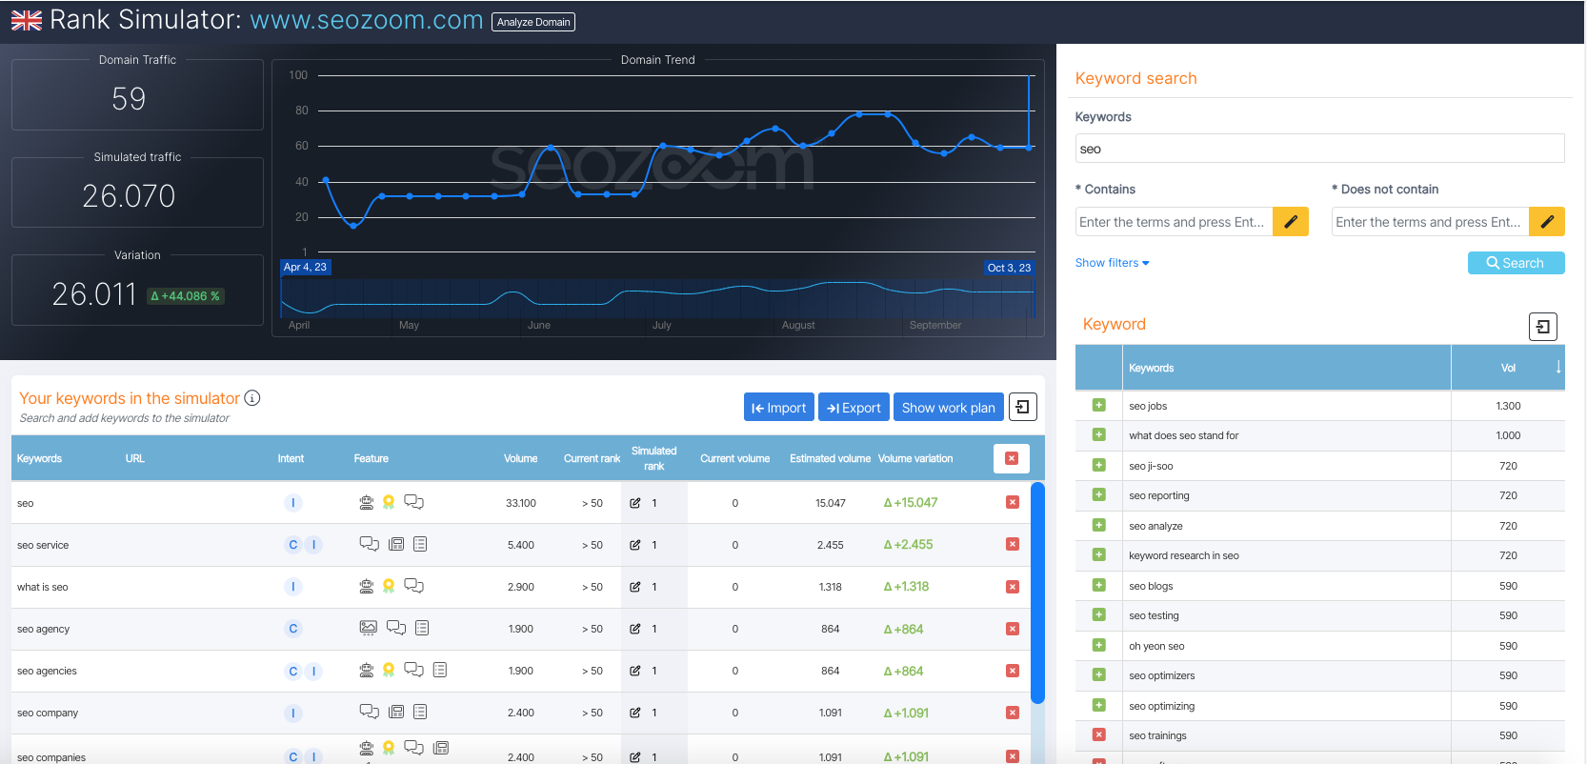This screenshot has height=764, width=1587.
Task: Click the Does not contain input field
Action: [1430, 222]
